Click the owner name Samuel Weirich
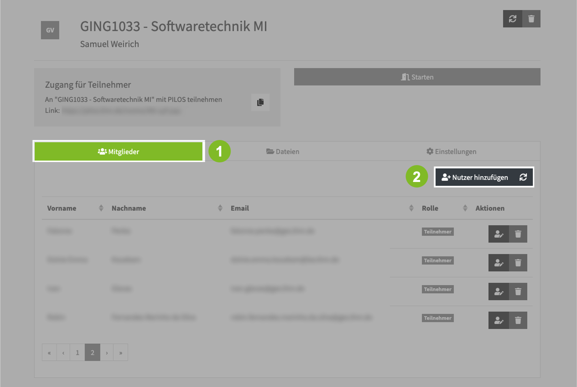Image resolution: width=577 pixels, height=387 pixels. 110,44
